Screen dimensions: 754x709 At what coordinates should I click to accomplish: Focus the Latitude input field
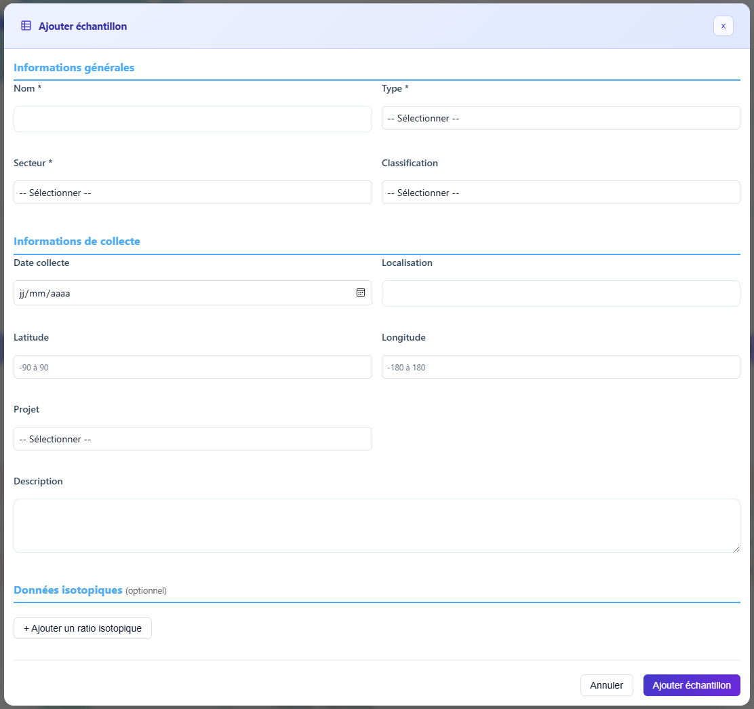point(193,367)
